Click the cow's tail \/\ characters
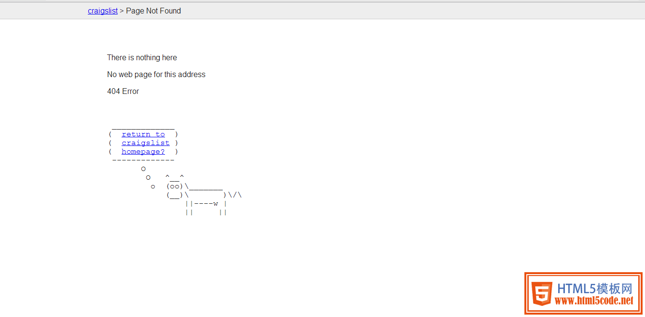This screenshot has height=317, width=645. pyautogui.click(x=235, y=195)
